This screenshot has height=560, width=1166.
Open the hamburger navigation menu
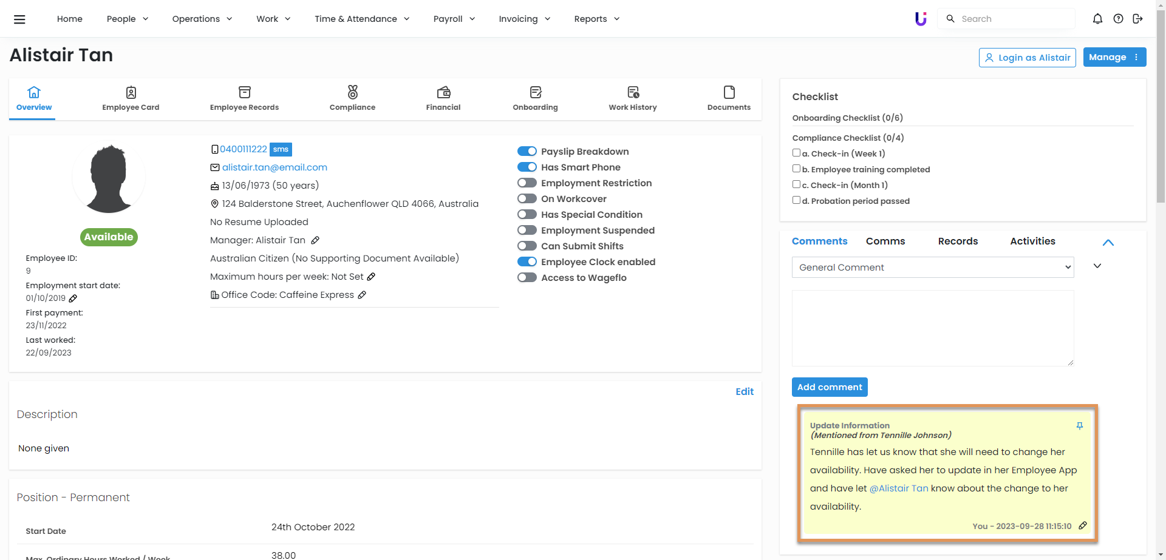pyautogui.click(x=19, y=19)
